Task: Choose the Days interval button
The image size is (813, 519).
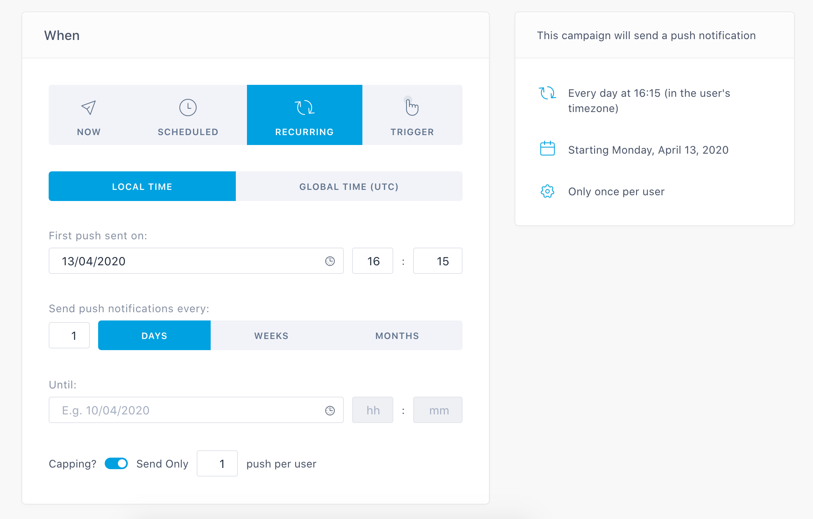Action: coord(154,336)
